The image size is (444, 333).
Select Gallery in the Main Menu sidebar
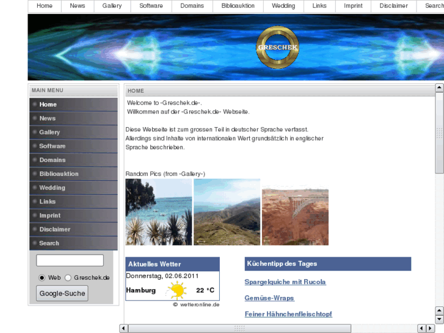pyautogui.click(x=73, y=133)
